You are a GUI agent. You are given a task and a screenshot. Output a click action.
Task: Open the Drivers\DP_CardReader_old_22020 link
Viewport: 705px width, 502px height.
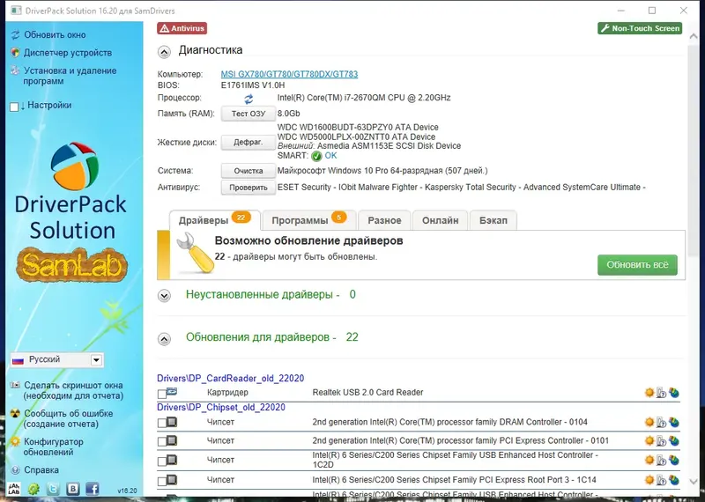pyautogui.click(x=230, y=378)
